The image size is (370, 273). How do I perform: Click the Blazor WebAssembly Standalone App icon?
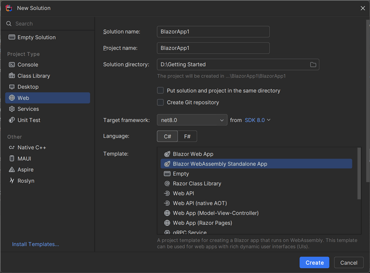click(167, 164)
